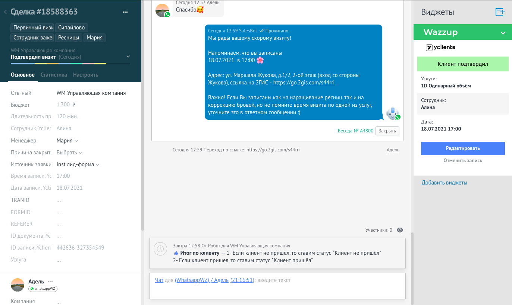Open the deal three-dots options menu
This screenshot has width=512, height=305.
(125, 12)
